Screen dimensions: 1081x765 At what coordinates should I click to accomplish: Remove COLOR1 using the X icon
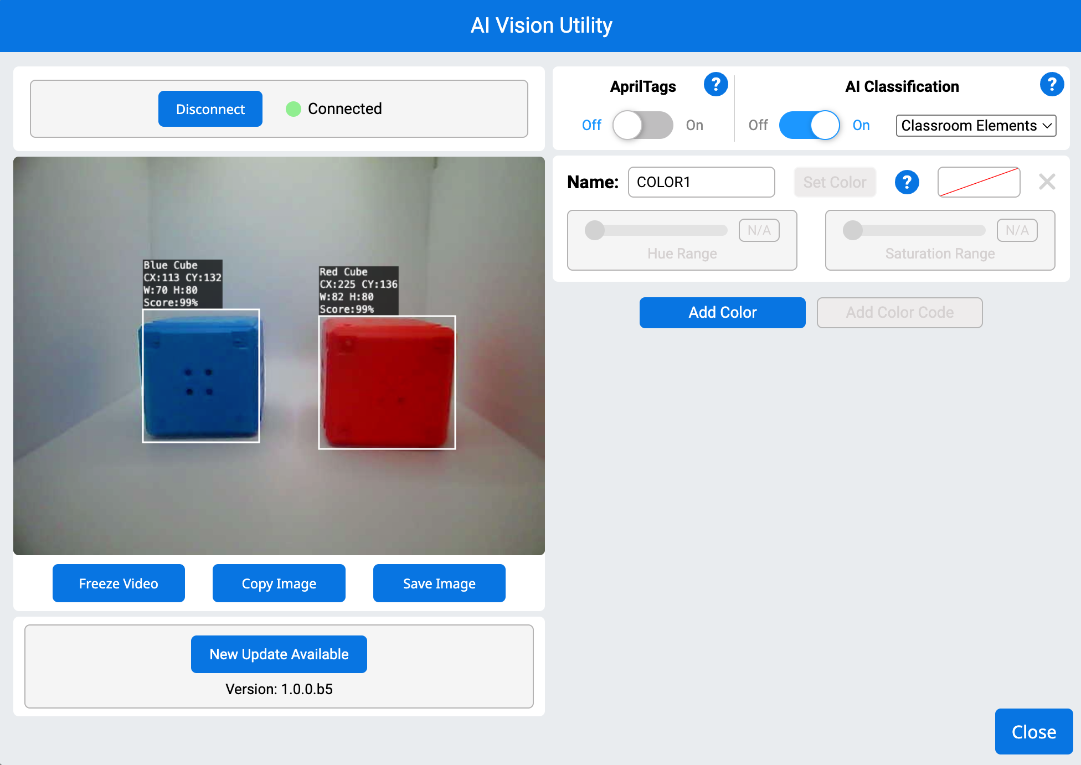pos(1047,182)
